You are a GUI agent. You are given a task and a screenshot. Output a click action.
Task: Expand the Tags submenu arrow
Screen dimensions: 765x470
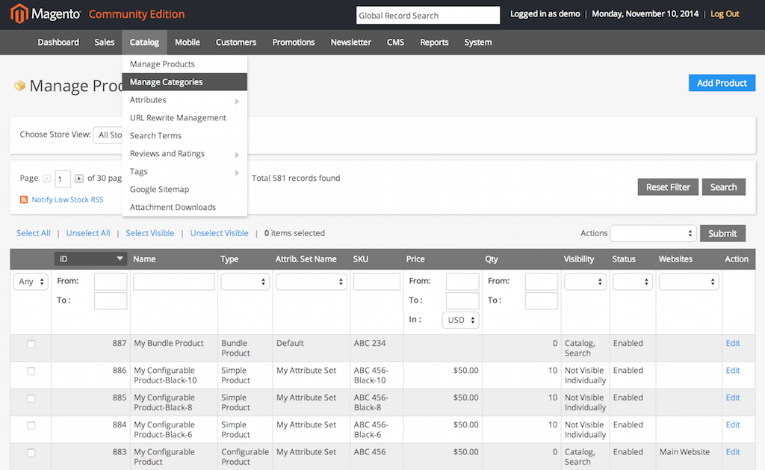[237, 173]
